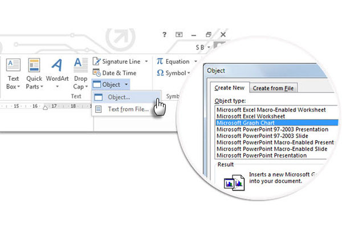Open the Quick Parts icon
342x236 pixels.
pyautogui.click(x=34, y=65)
